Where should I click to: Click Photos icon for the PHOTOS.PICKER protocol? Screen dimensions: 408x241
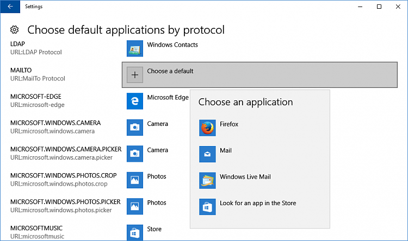click(135, 206)
